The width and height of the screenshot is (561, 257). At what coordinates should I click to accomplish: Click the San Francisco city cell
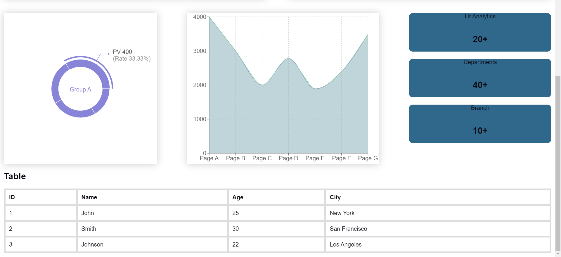pyautogui.click(x=348, y=229)
